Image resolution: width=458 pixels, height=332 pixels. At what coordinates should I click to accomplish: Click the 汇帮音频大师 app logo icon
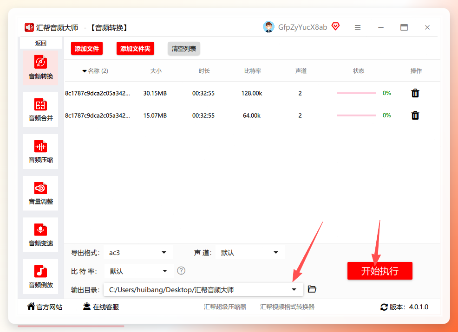29,27
